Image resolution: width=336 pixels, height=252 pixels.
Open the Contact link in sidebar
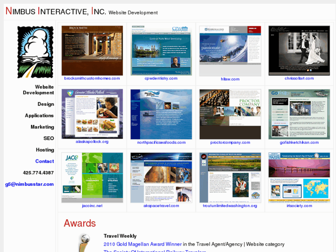point(44,161)
